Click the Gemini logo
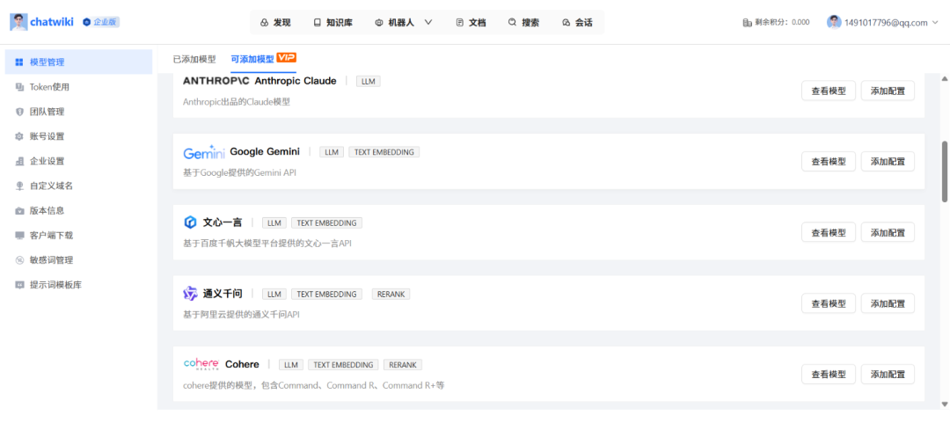Screen dimensions: 950x430 coord(204,152)
